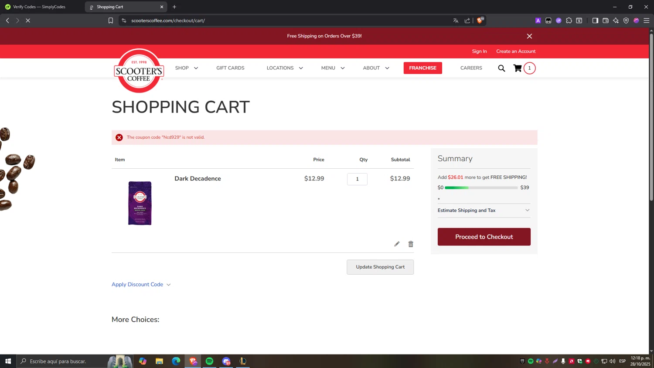Open a new browser tab with plus

click(x=174, y=7)
